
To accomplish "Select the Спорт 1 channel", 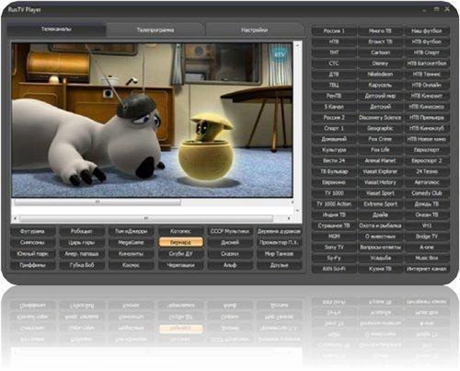I will click(334, 128).
